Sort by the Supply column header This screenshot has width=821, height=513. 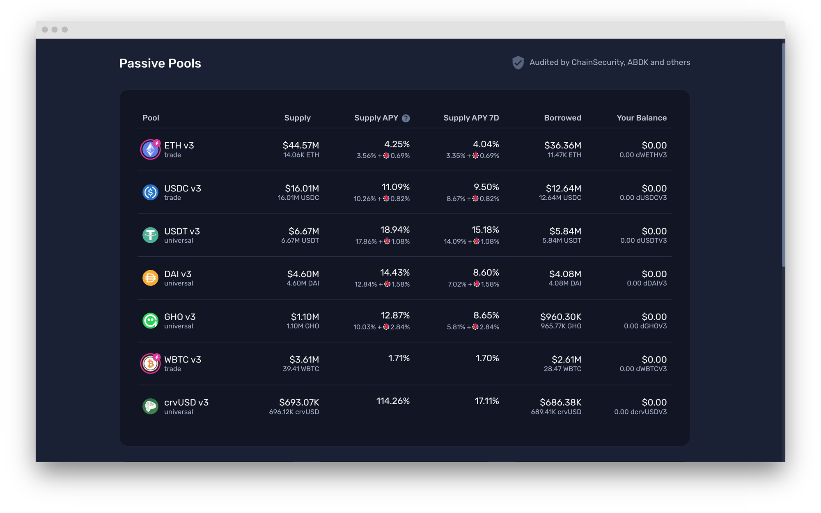[297, 118]
